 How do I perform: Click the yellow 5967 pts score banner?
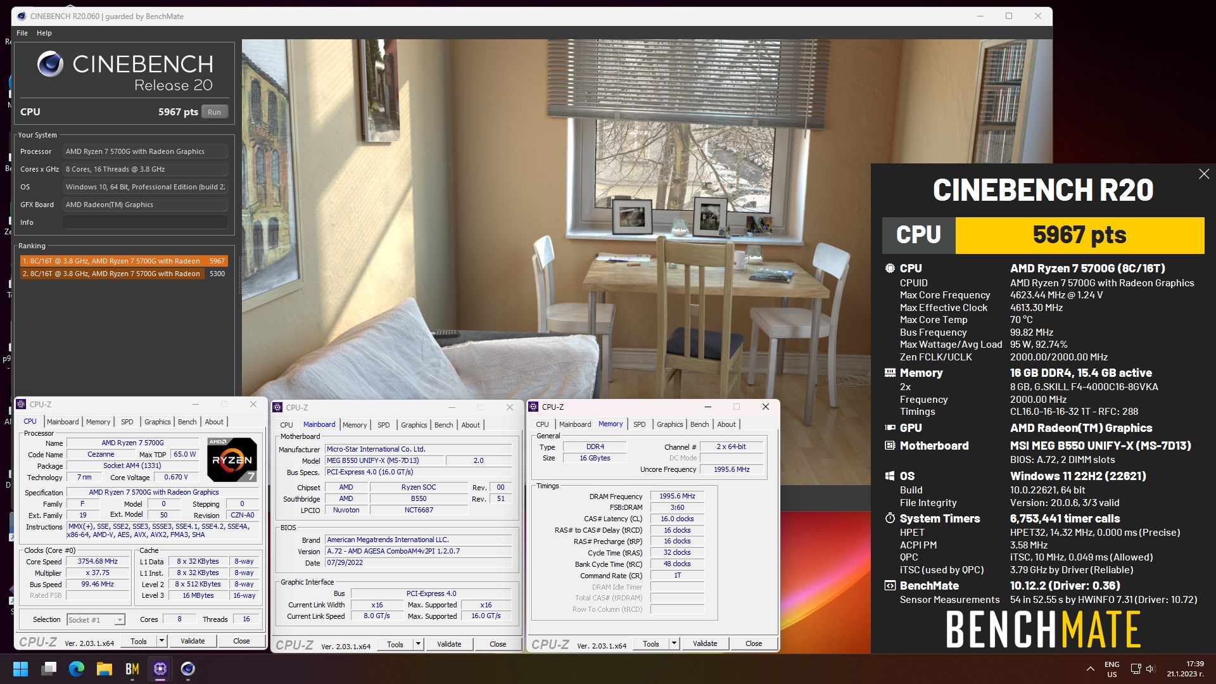pyautogui.click(x=1079, y=235)
